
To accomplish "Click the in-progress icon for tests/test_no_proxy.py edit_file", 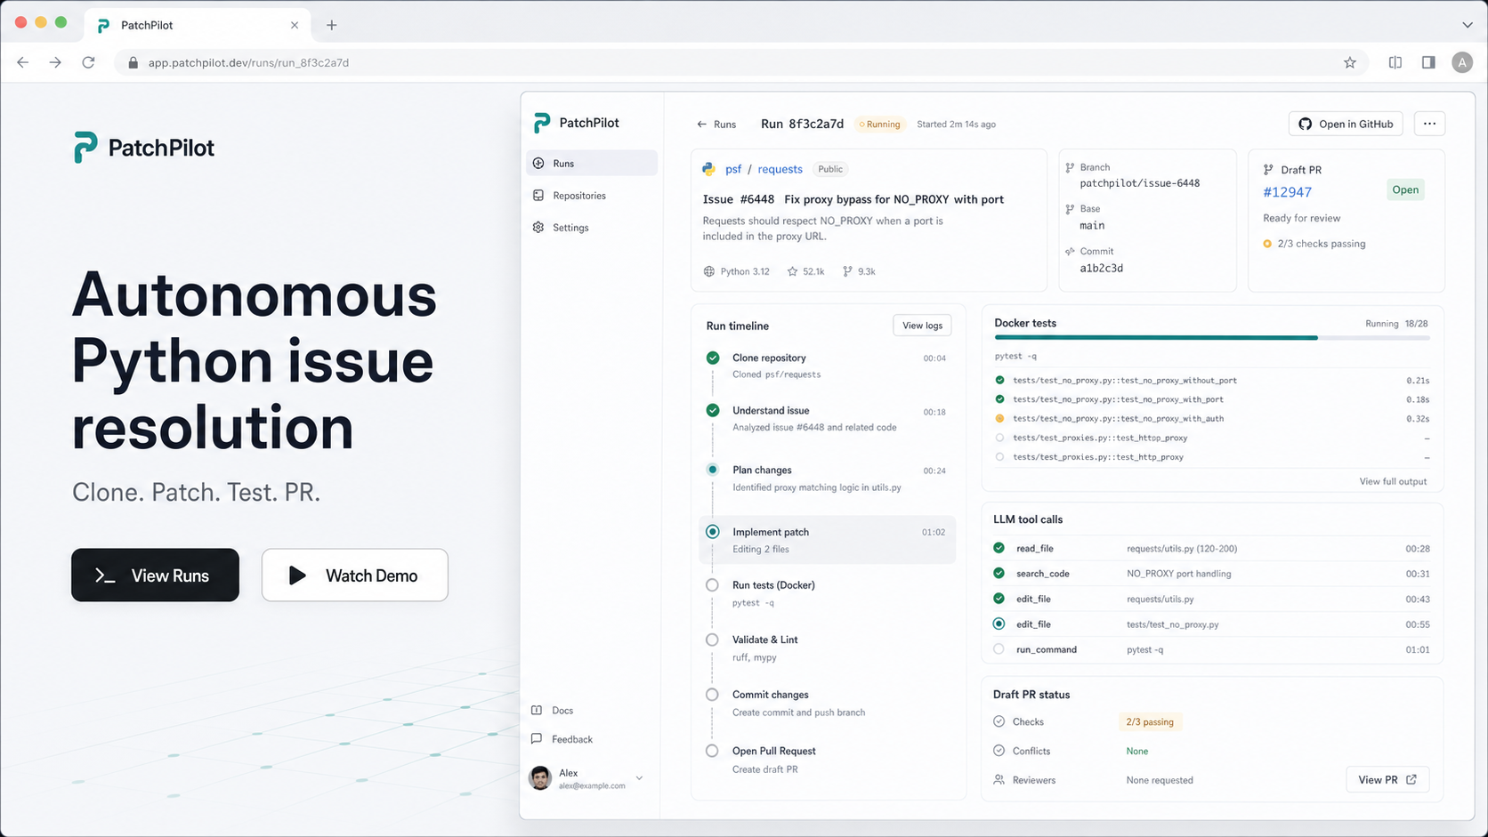I will [x=999, y=624].
